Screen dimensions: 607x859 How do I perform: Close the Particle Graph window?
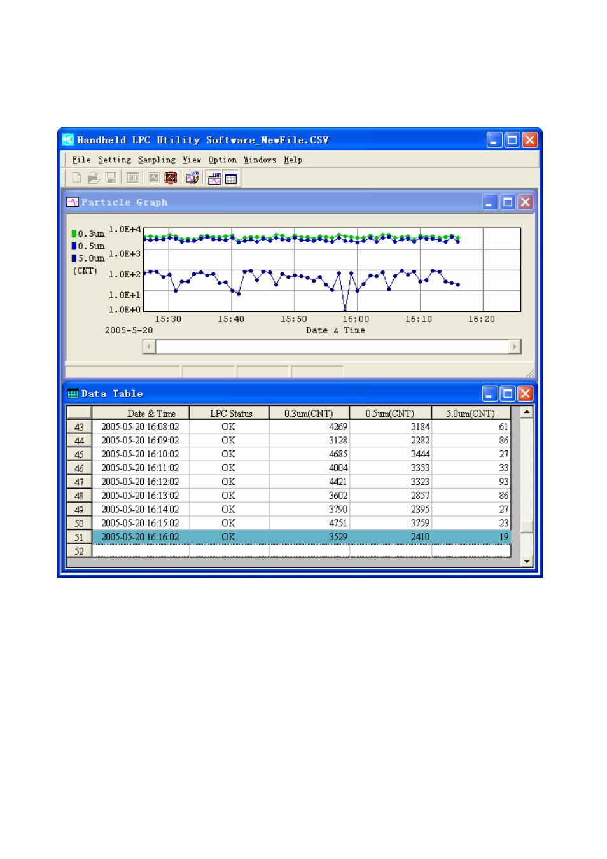pos(526,202)
